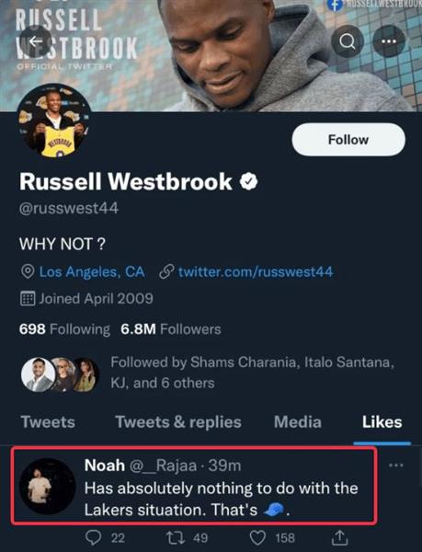The width and height of the screenshot is (422, 552).
Task: Tap the back arrow icon
Action: click(36, 41)
